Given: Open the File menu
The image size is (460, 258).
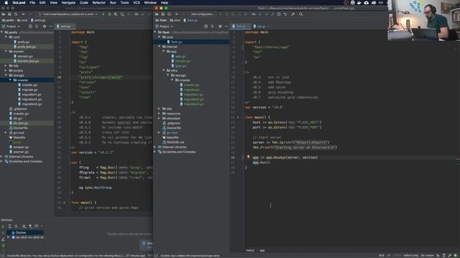Looking at the screenshot, I should (x=32, y=3).
